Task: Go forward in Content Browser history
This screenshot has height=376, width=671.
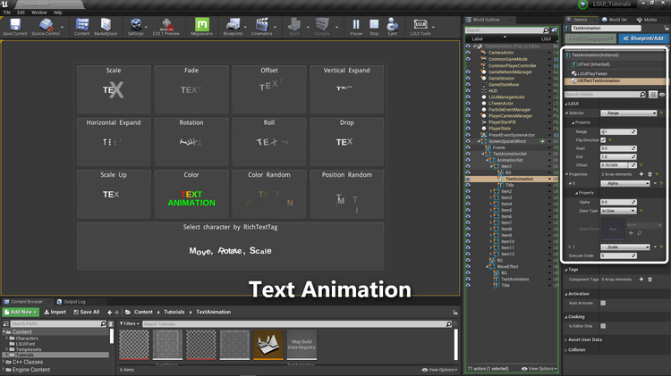Action: click(116, 313)
